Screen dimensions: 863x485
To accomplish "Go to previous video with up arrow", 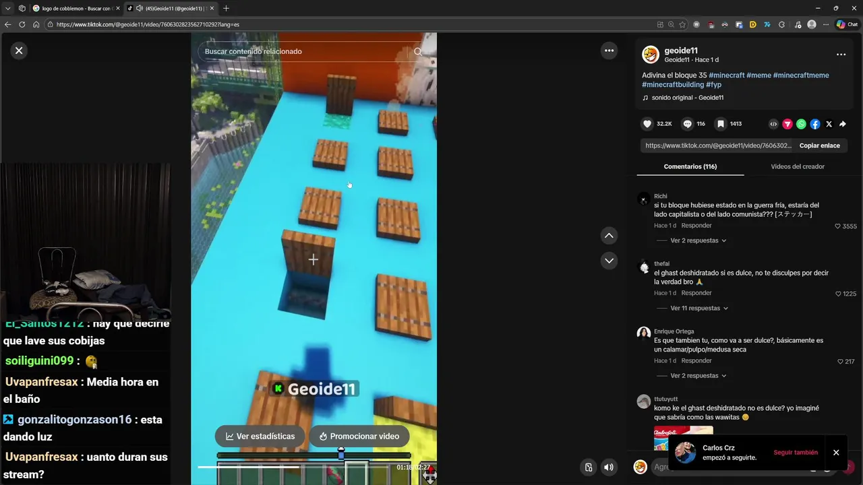I will click(x=609, y=235).
